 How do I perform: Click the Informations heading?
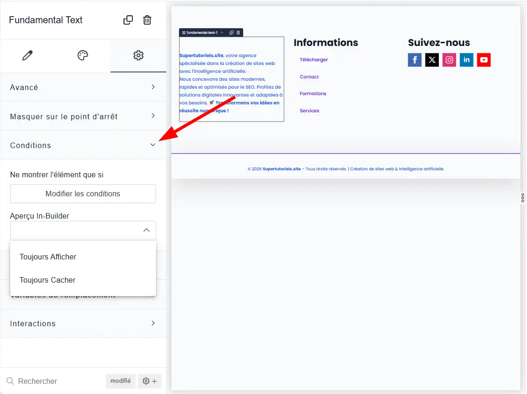coord(325,43)
